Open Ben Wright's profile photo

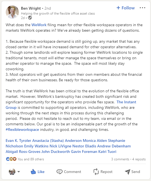12,12
